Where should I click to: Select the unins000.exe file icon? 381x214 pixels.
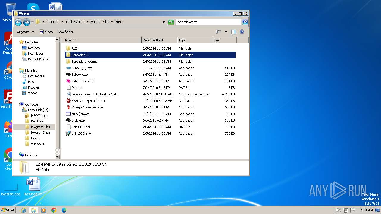[68, 133]
